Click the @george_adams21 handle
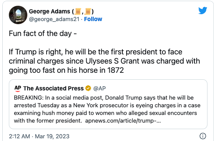Viewport: 214px width, 141px height. [x=54, y=19]
